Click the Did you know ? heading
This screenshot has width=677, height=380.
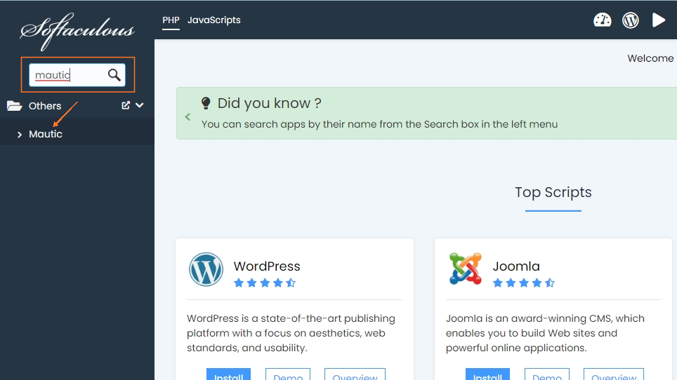(x=270, y=103)
